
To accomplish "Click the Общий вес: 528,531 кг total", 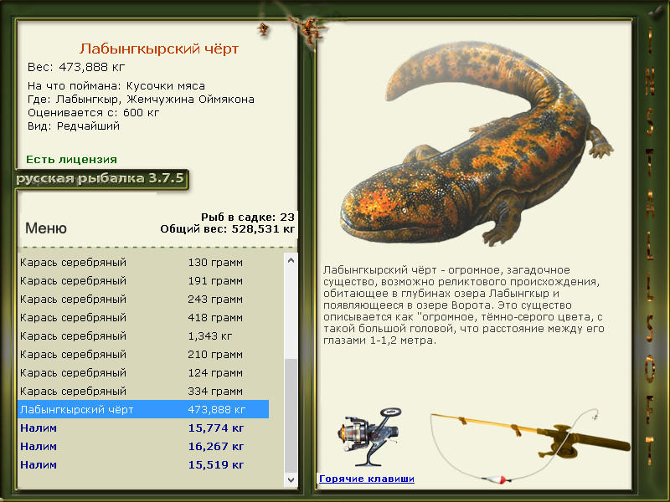I will [x=227, y=228].
